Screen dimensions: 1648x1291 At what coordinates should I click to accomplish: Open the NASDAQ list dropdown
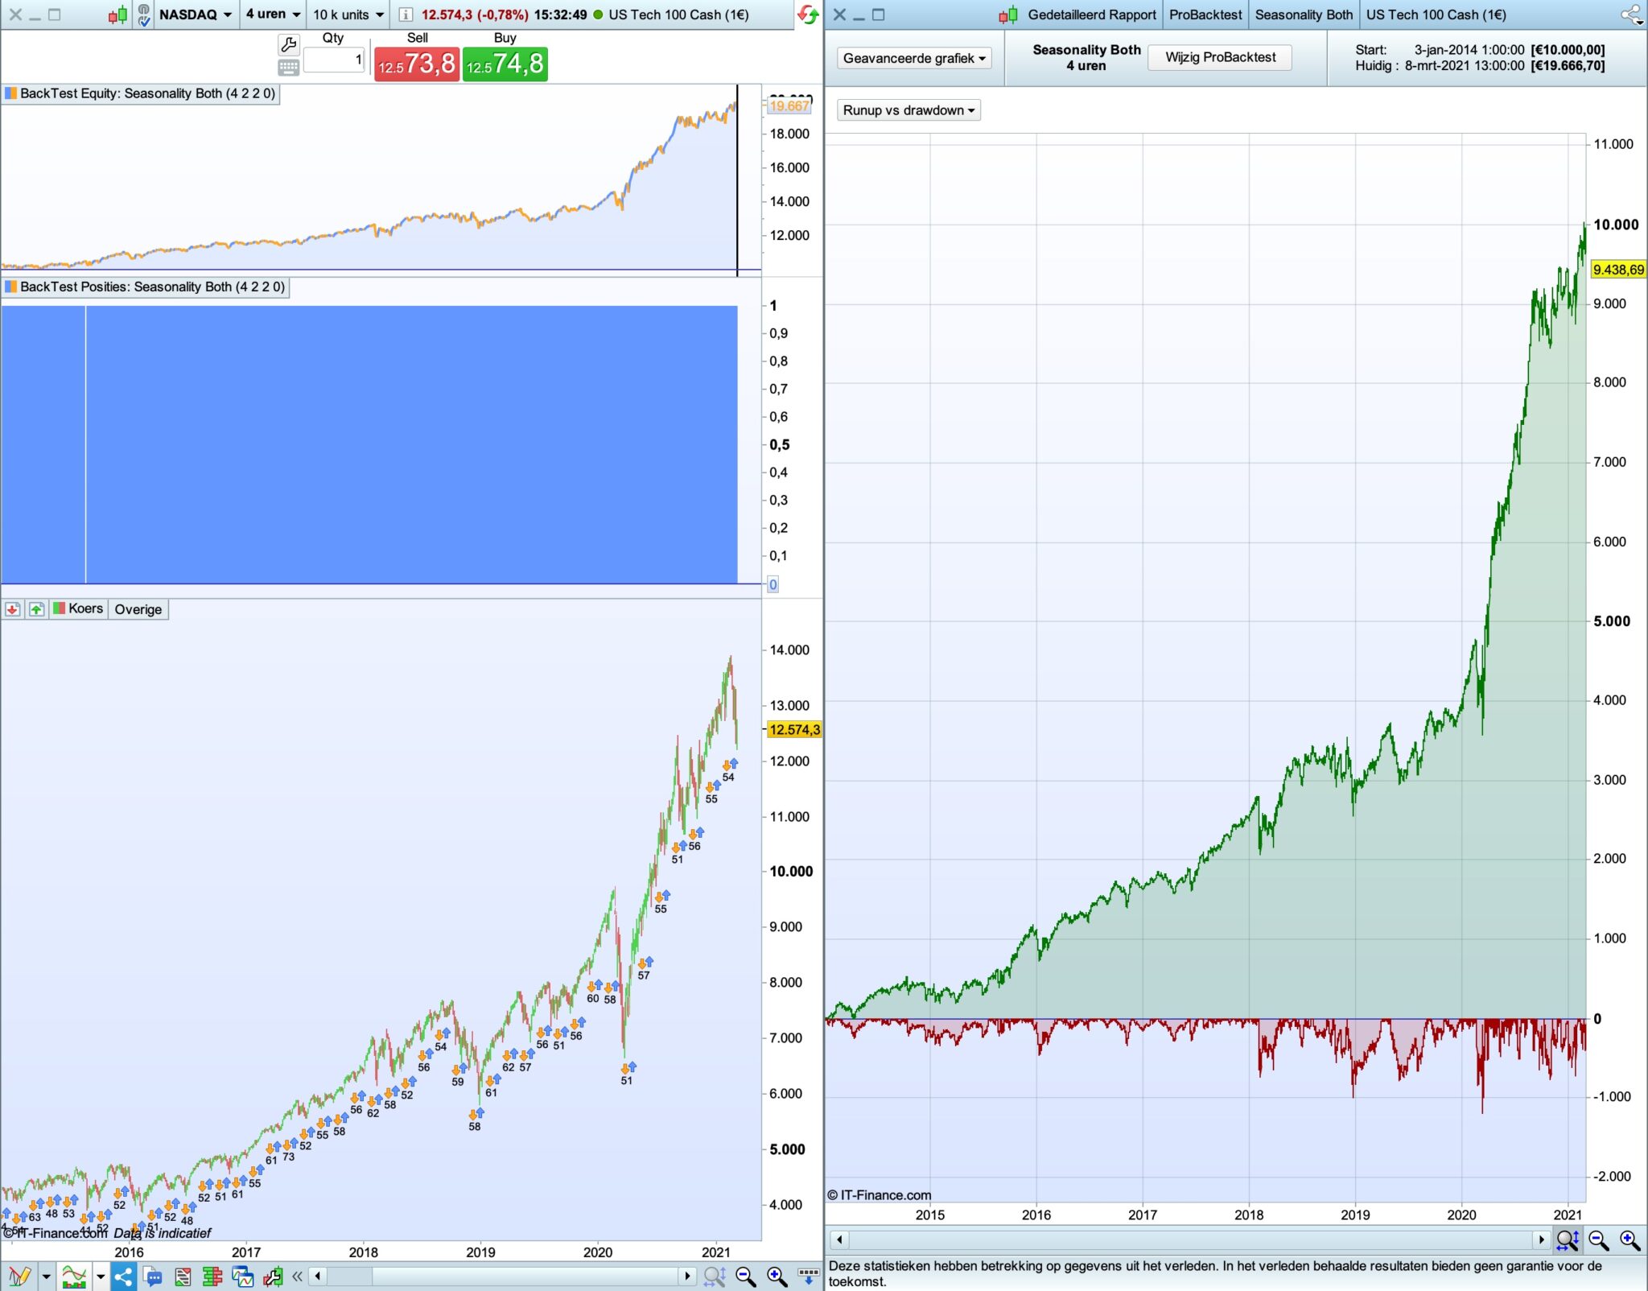[196, 14]
